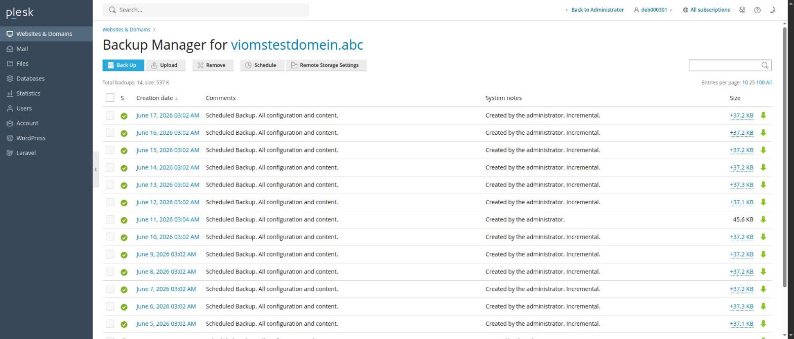The width and height of the screenshot is (794, 339).
Task: Click Websites & Domains breadcrumb link
Action: pos(126,29)
